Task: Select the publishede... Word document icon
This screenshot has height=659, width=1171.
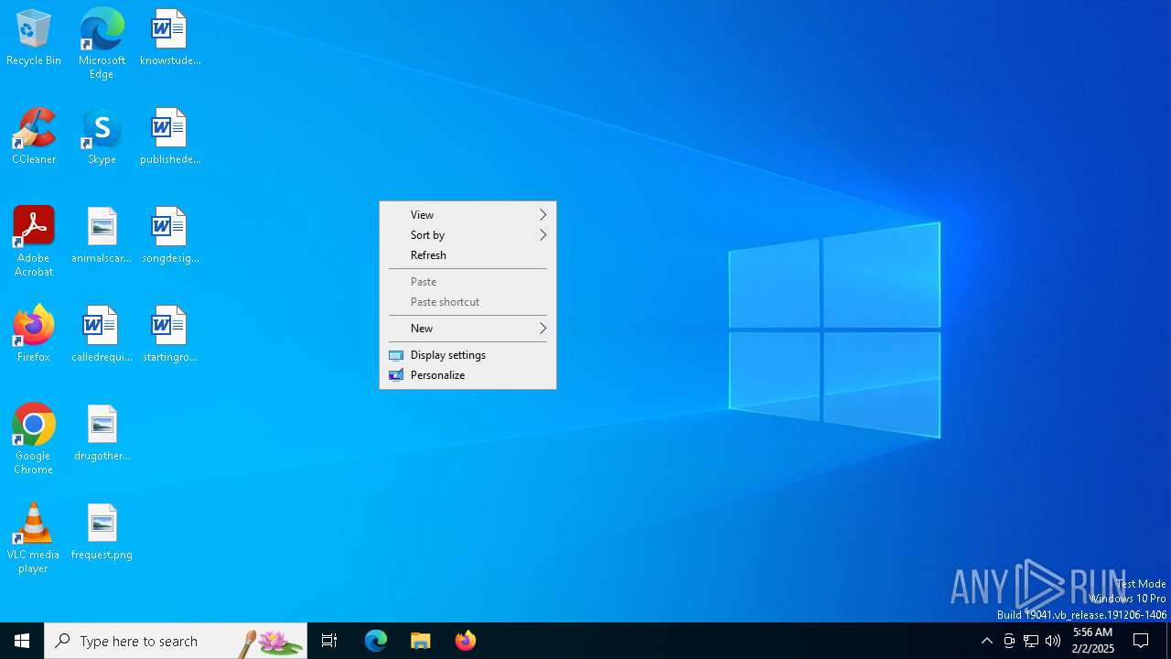Action: pyautogui.click(x=170, y=137)
